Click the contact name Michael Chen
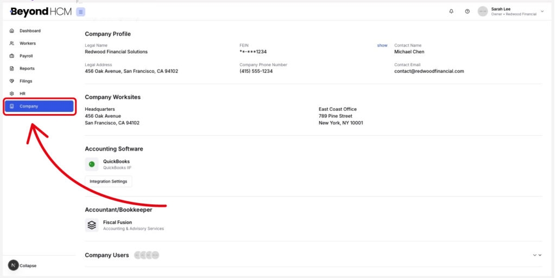This screenshot has height=278, width=556. point(409,52)
